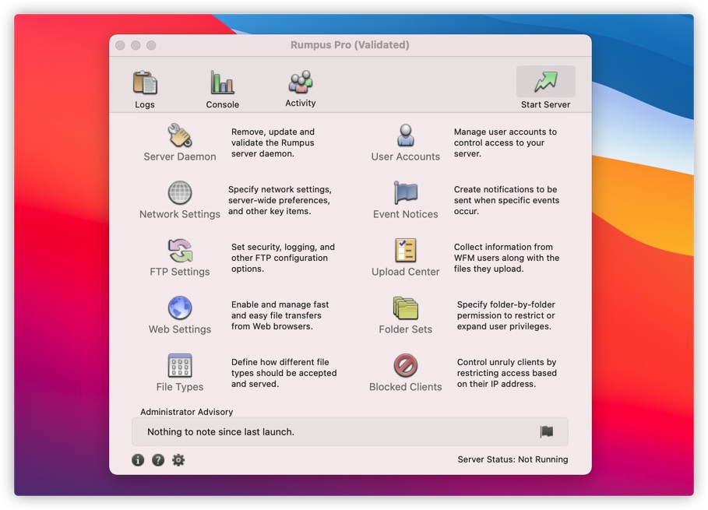The height and width of the screenshot is (510, 708).
Task: Open the Console bar chart icon
Action: point(222,83)
